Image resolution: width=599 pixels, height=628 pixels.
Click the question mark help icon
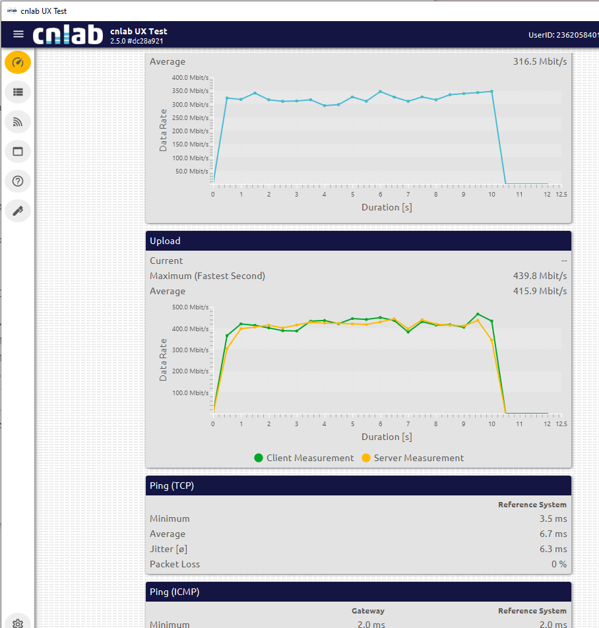[x=18, y=181]
